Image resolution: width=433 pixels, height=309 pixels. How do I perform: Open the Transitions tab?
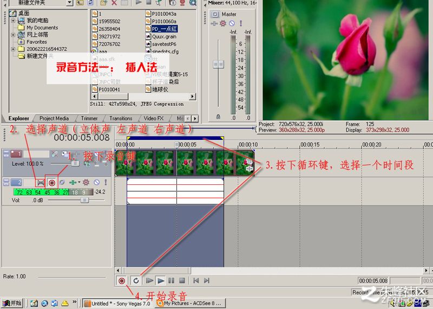coord(121,118)
